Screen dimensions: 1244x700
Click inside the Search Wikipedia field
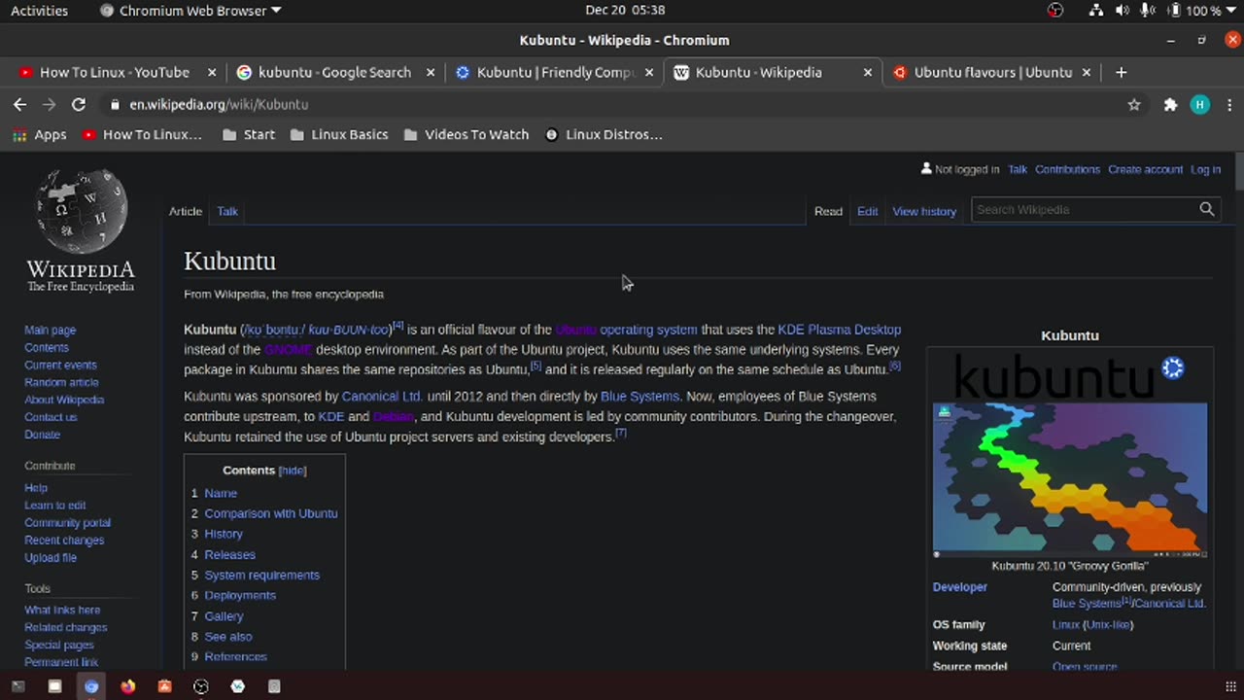[1084, 209]
